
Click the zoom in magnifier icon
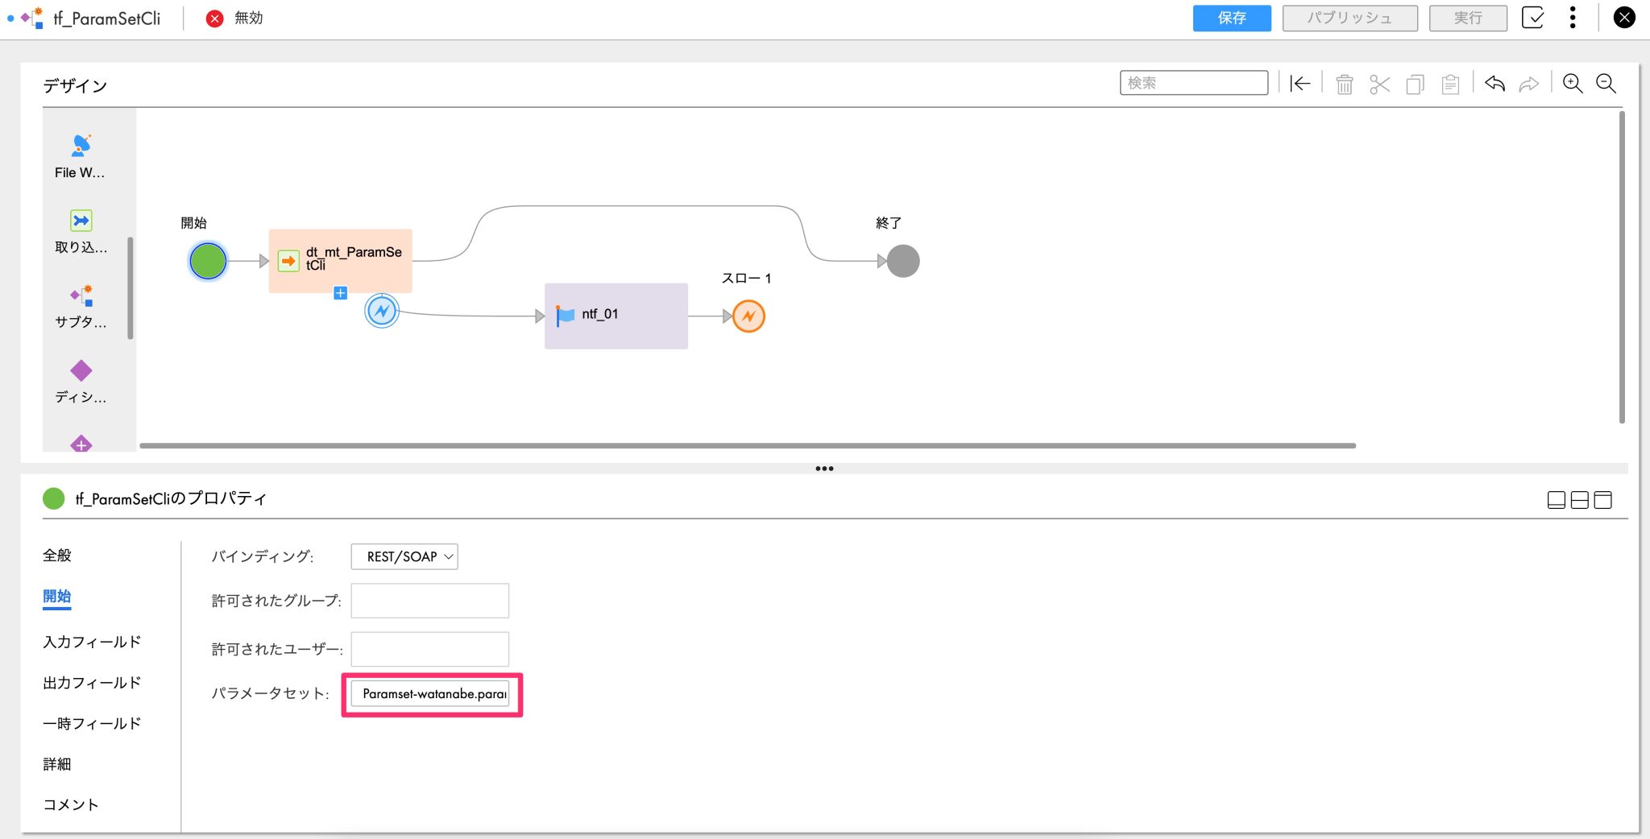[x=1570, y=83]
